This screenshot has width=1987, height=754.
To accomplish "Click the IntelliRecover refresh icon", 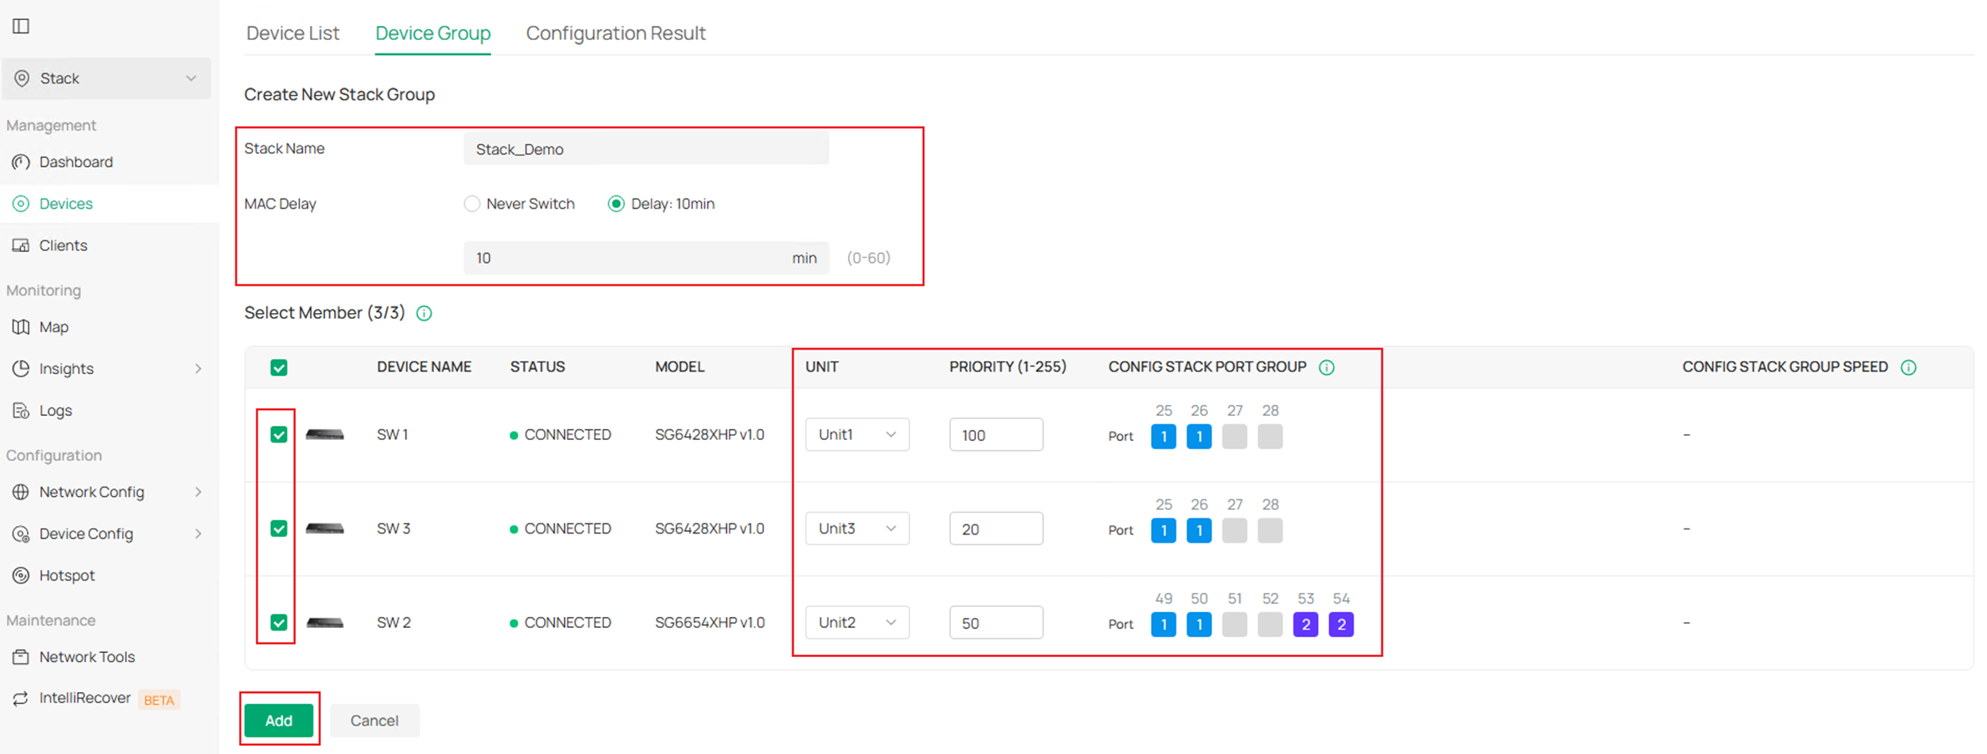I will tap(21, 698).
